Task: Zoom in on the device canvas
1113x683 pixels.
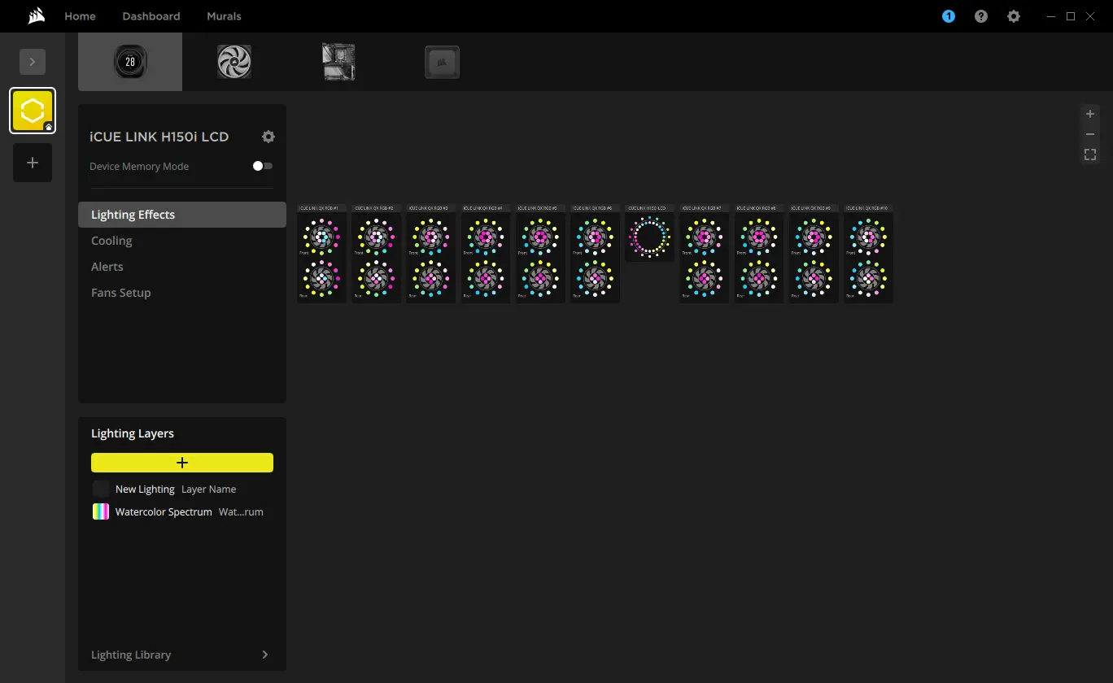Action: tap(1090, 115)
